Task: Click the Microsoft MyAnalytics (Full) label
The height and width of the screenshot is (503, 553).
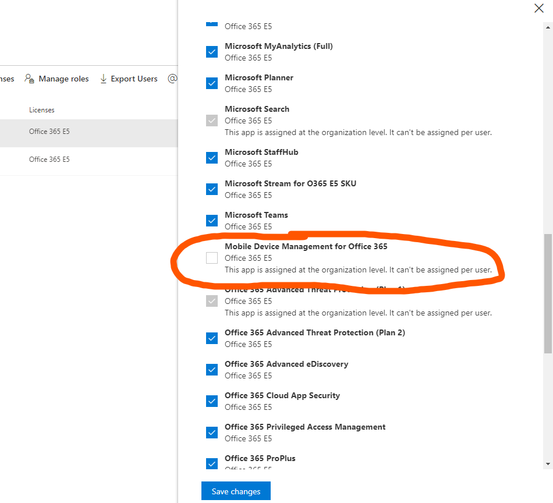Action: (279, 46)
